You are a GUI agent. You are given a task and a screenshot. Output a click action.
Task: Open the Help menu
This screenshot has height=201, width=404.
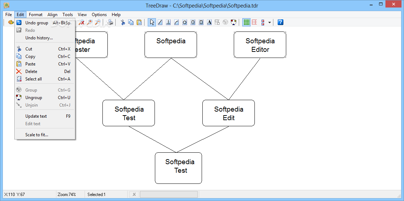click(x=116, y=14)
